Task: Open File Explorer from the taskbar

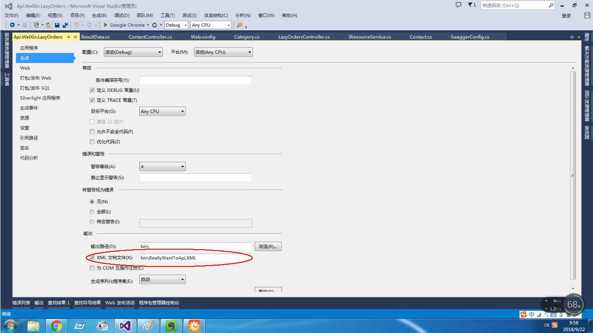Action: (34, 326)
